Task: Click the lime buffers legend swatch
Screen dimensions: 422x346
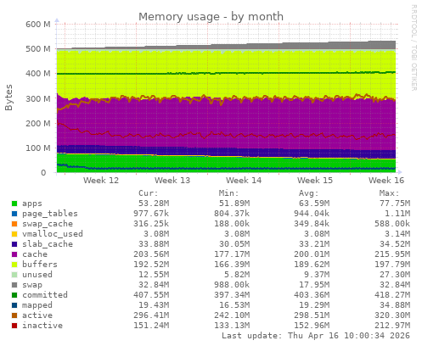Action: [x=14, y=265]
